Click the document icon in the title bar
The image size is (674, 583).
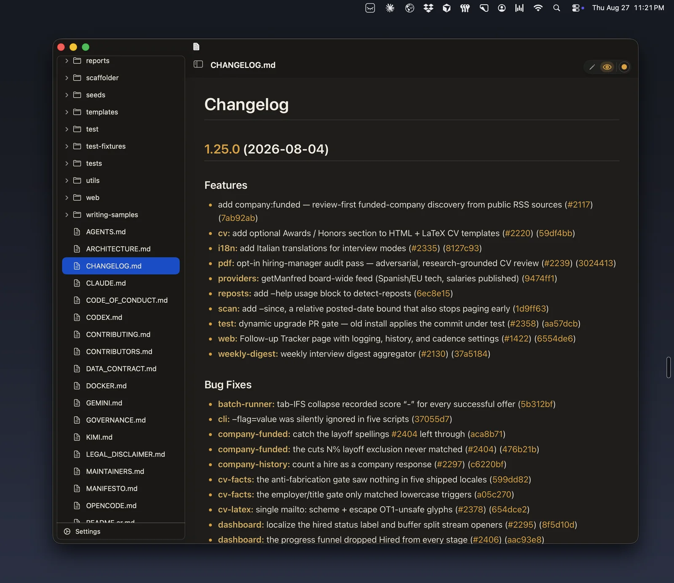pyautogui.click(x=196, y=47)
